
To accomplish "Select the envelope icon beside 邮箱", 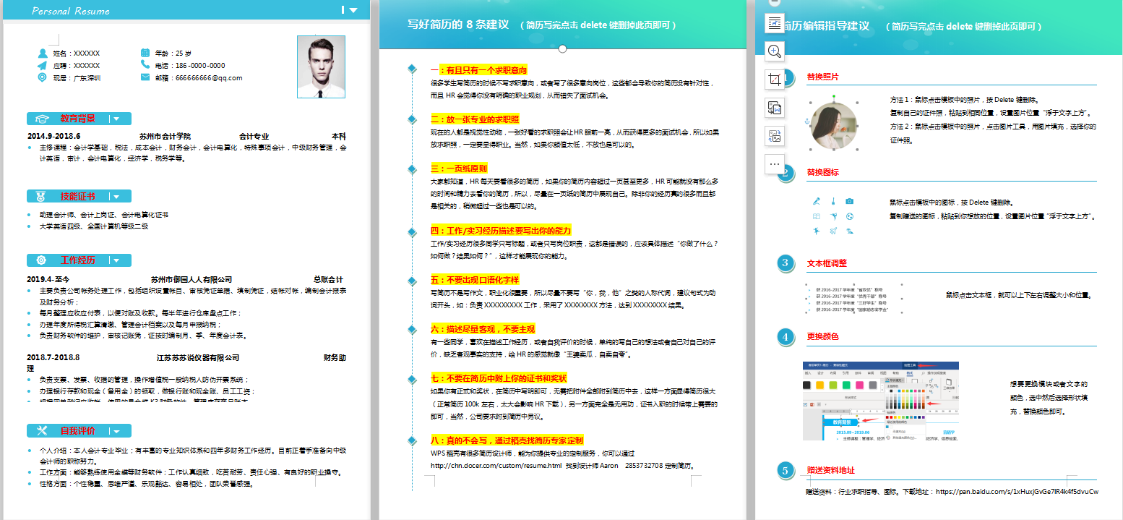I will click(145, 77).
